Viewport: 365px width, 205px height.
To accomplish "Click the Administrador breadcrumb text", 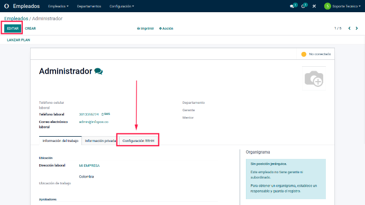I will [x=47, y=19].
